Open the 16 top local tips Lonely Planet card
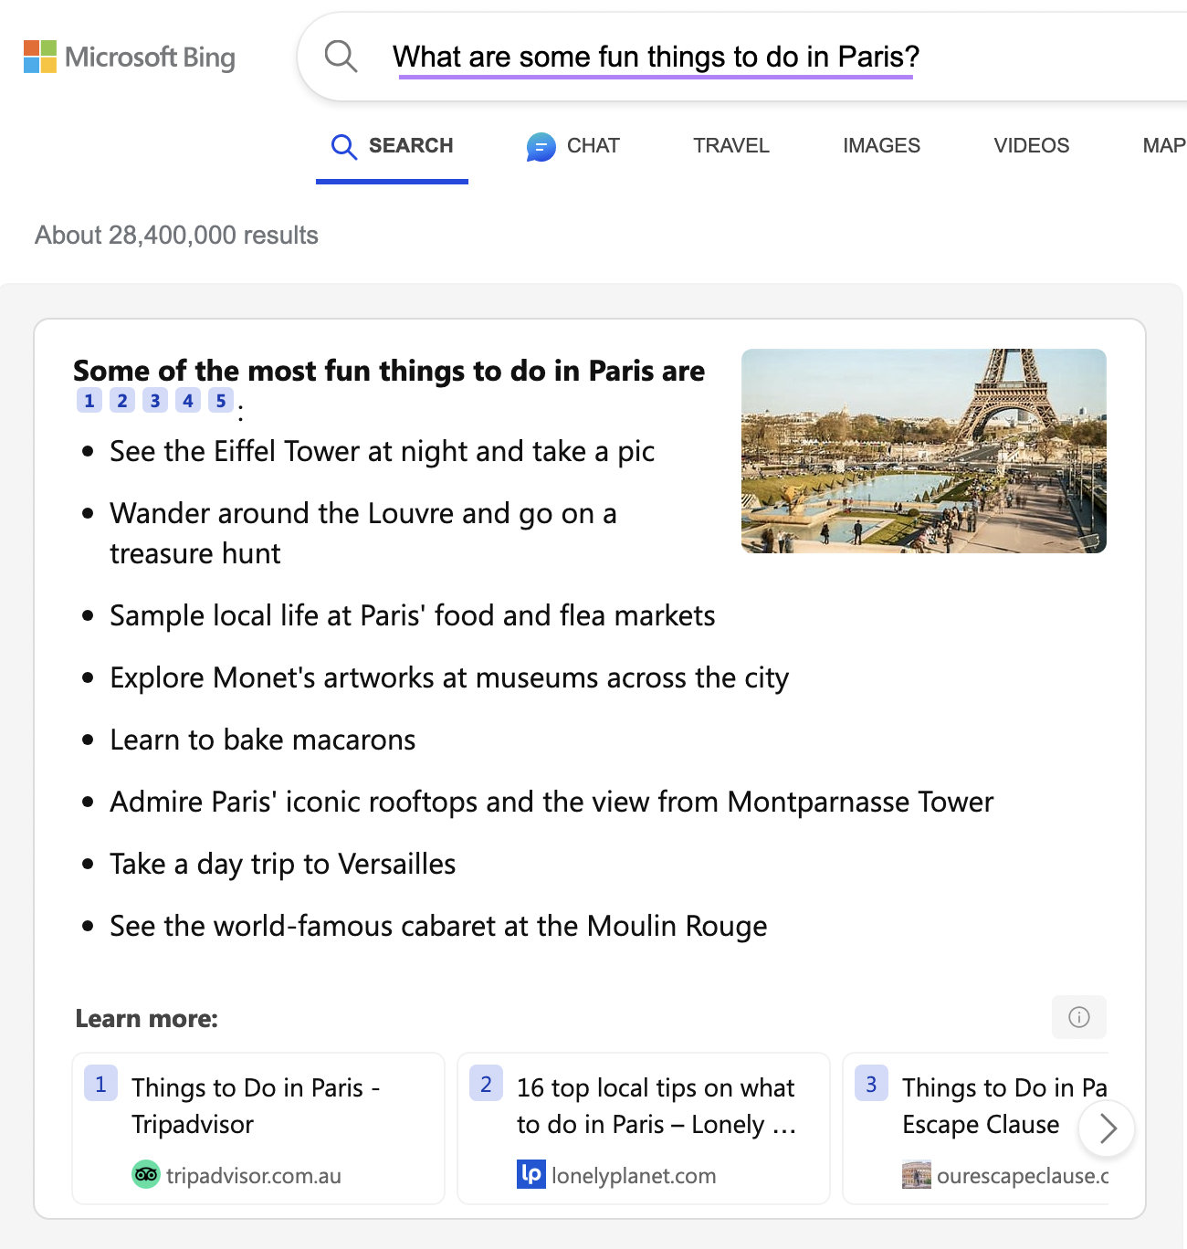The width and height of the screenshot is (1187, 1249). (x=644, y=1128)
